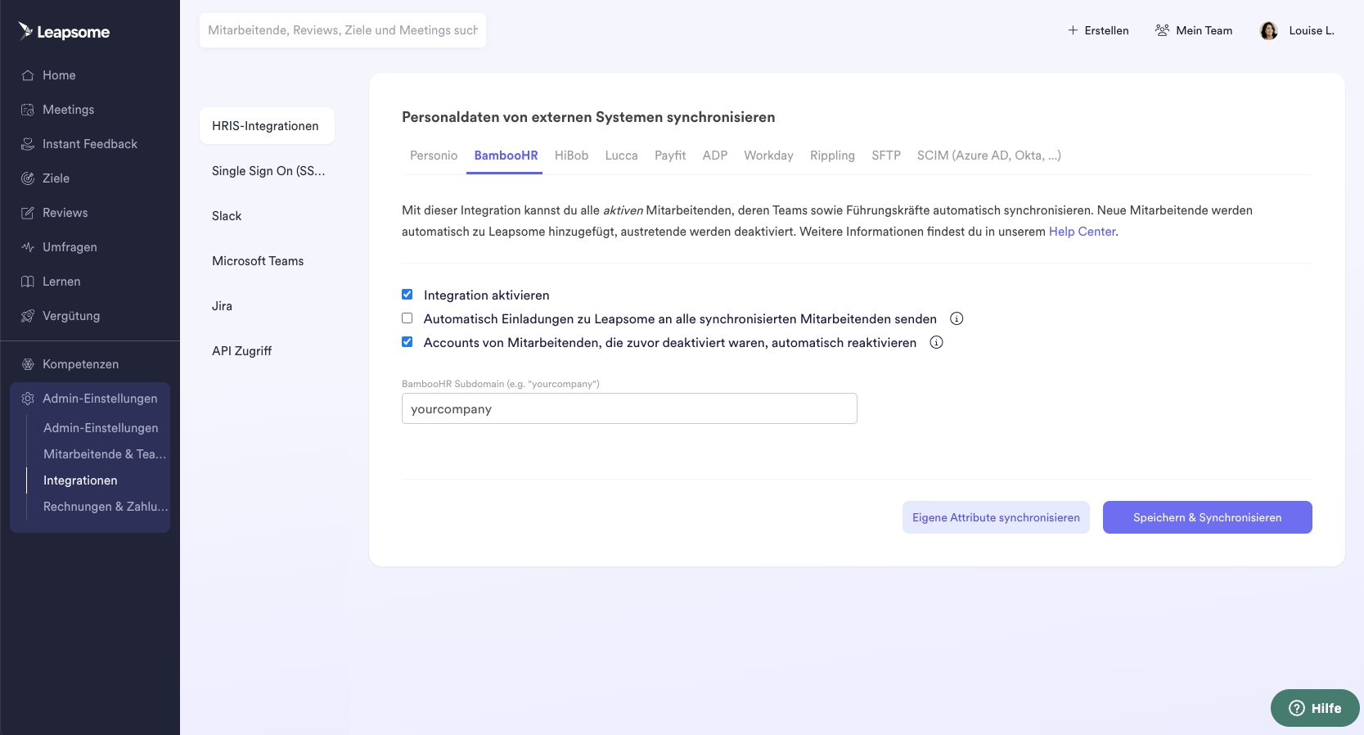Go to Meetings in sidebar
The height and width of the screenshot is (735, 1364).
(68, 110)
